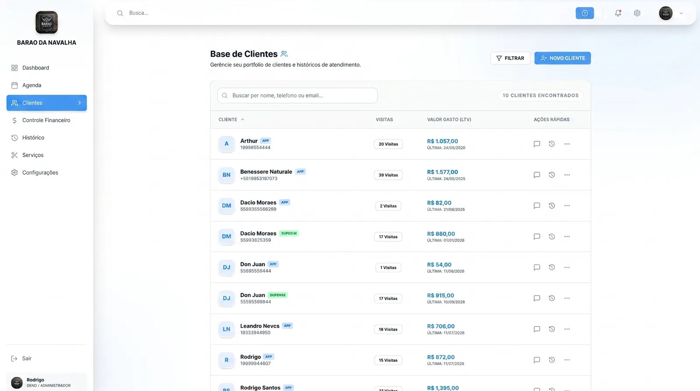Open more options for Benessere Naturale
Viewport: 700px width, 391px height.
coord(567,175)
